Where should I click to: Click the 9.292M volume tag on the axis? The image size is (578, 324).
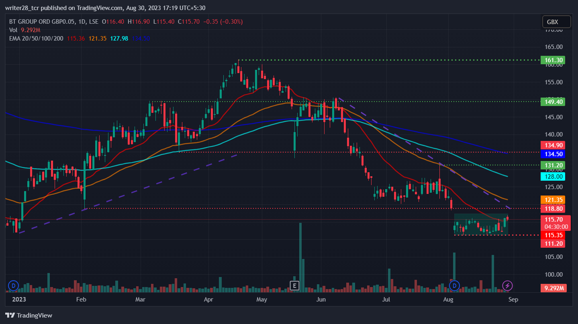[x=553, y=287]
